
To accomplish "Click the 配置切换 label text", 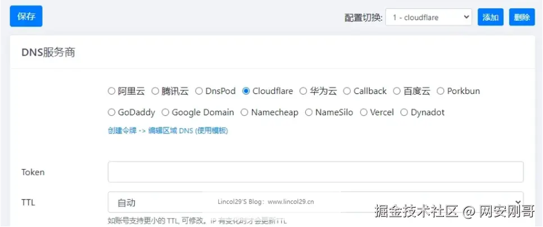I will click(363, 17).
